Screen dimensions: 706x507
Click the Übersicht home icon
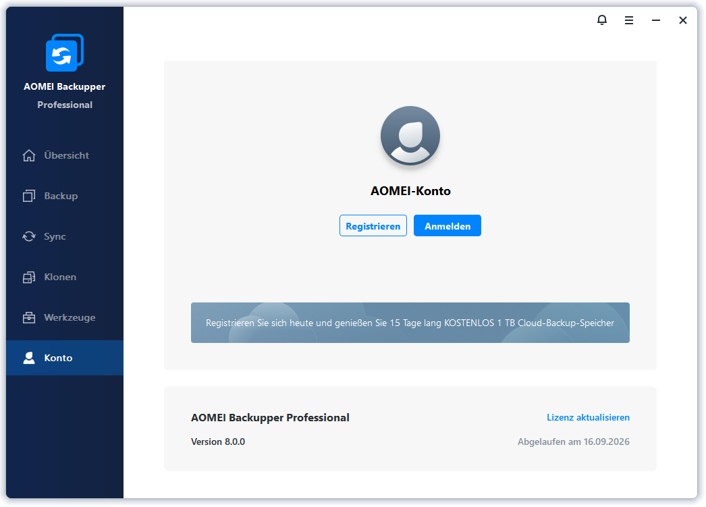click(x=29, y=155)
